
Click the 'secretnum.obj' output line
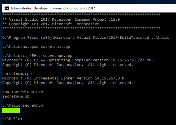coord(17,96)
